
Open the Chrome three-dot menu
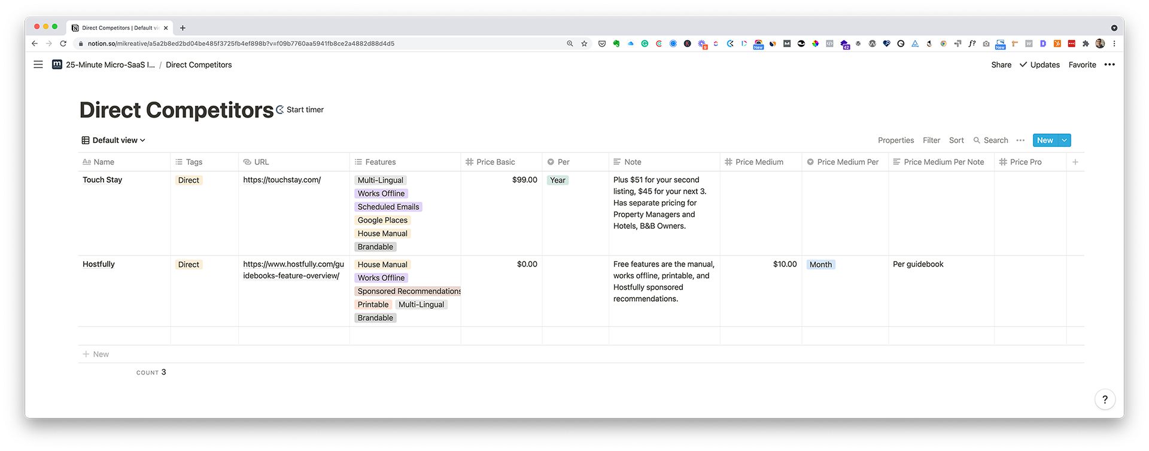pos(1114,44)
